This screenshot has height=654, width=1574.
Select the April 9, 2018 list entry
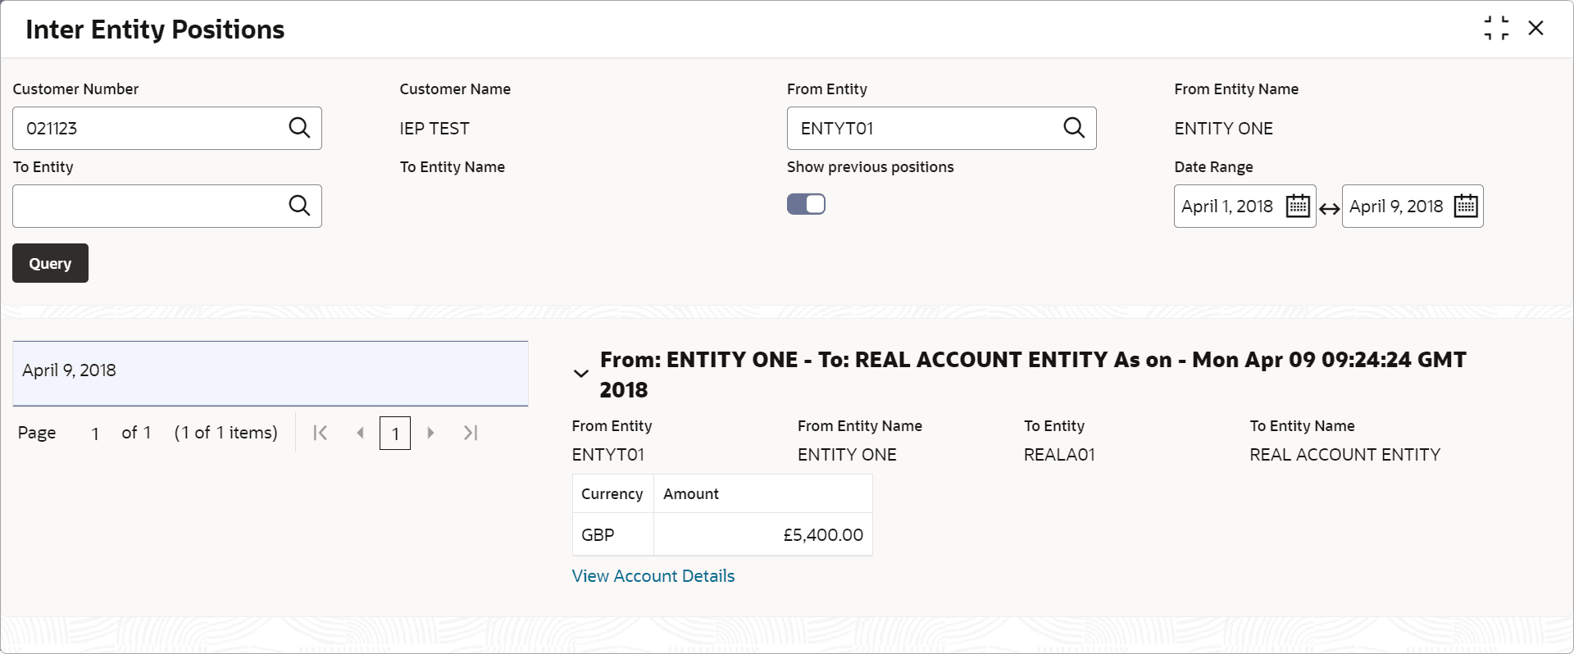(x=270, y=371)
